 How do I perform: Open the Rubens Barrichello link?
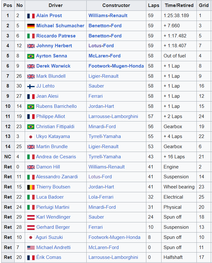click(x=56, y=106)
